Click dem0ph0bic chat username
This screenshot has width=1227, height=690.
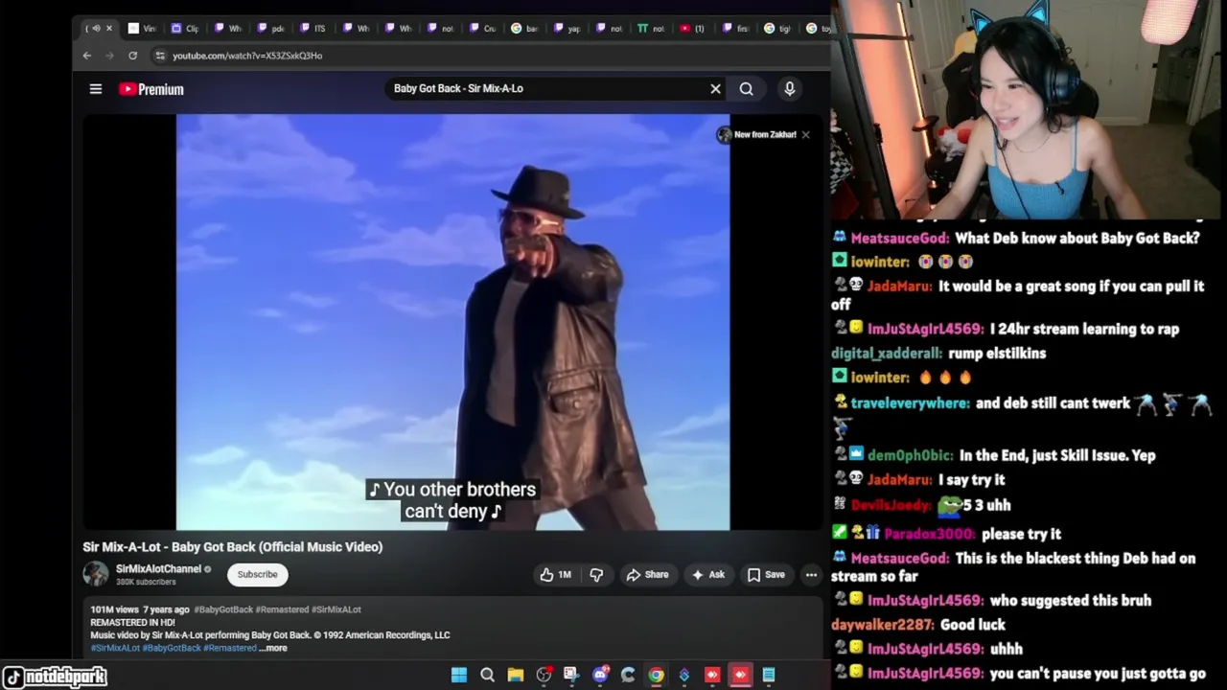click(911, 455)
